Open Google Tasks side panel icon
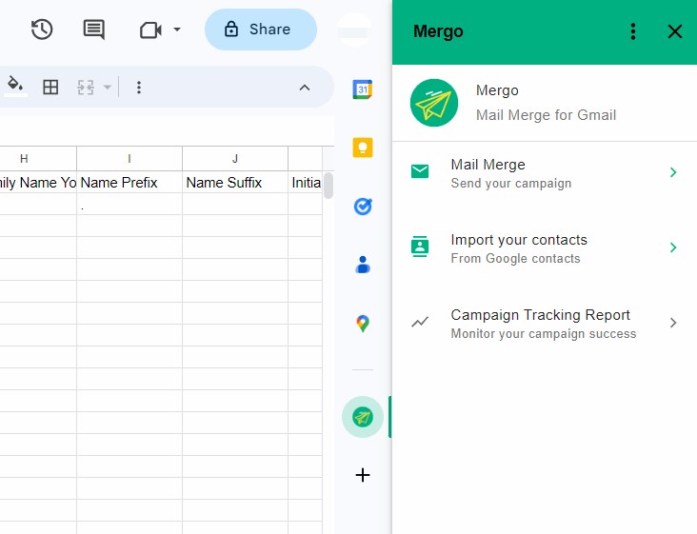The image size is (697, 534). (x=363, y=206)
